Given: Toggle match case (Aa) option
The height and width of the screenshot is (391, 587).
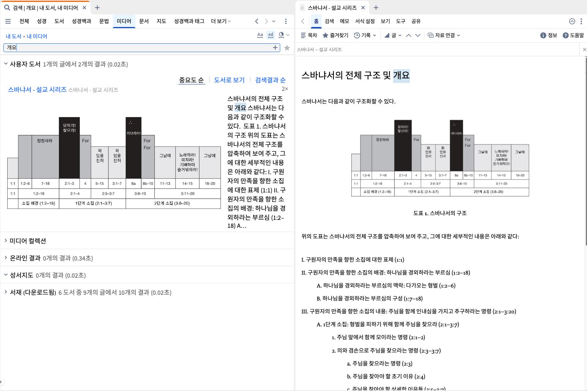Looking at the screenshot, I should [x=260, y=35].
